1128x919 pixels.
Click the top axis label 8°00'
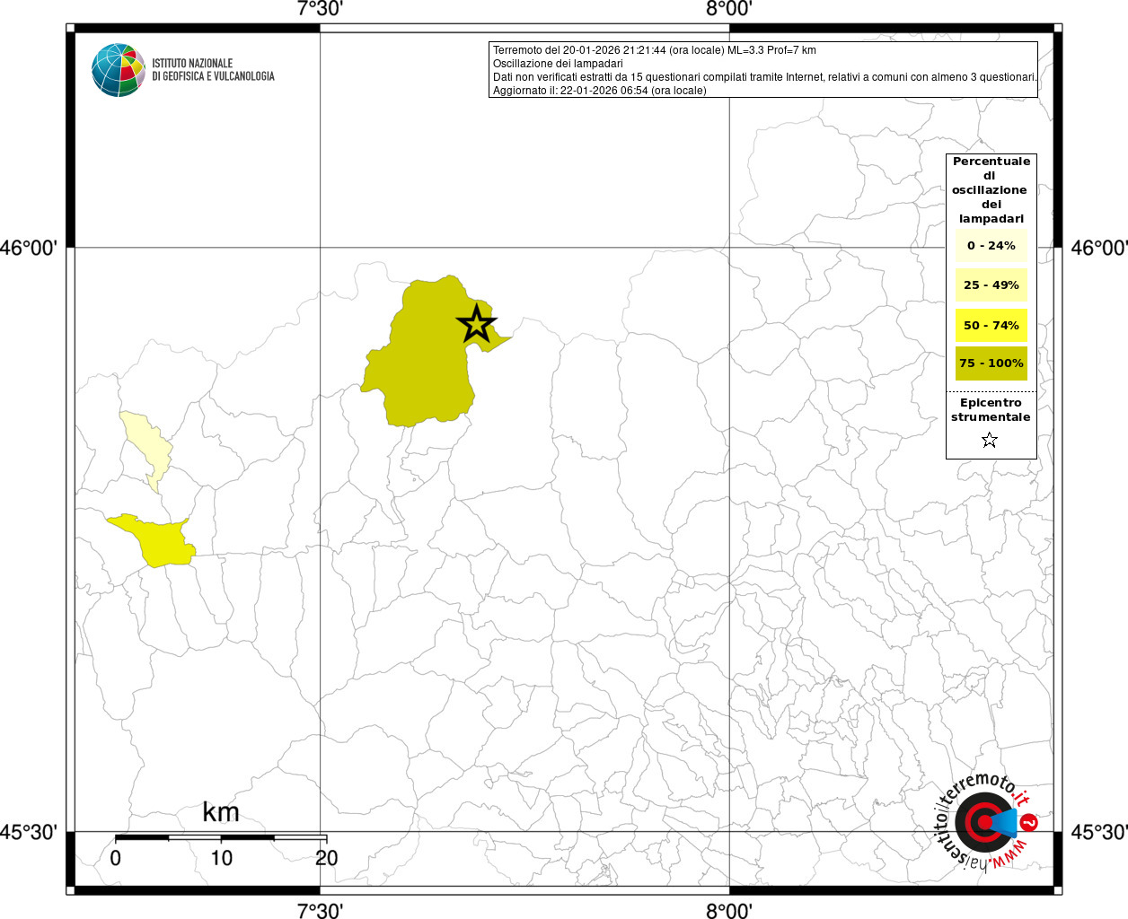(728, 10)
